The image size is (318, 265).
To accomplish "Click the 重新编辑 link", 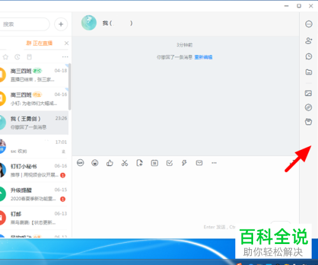I will click(204, 57).
